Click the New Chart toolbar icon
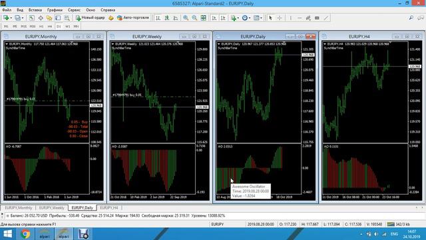The height and width of the screenshot is (240, 426). tap(6, 18)
